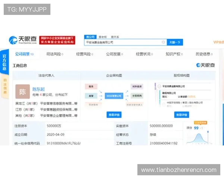224x179 pixels.
Task: Click the 工商信息 section heading
Action: coord(20,66)
